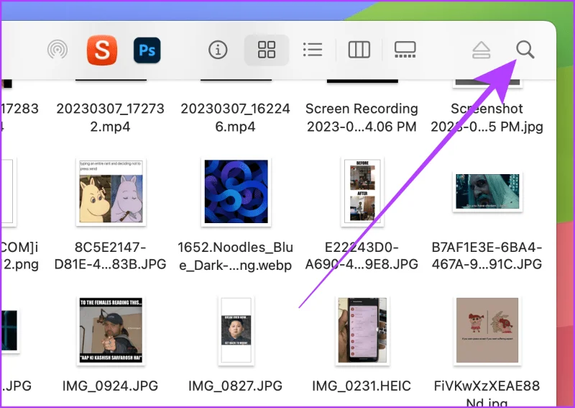
Task: Select the before/after E22243D0 thumbnail
Action: tap(362, 191)
